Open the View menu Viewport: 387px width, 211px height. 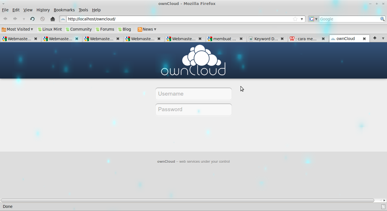pyautogui.click(x=28, y=10)
